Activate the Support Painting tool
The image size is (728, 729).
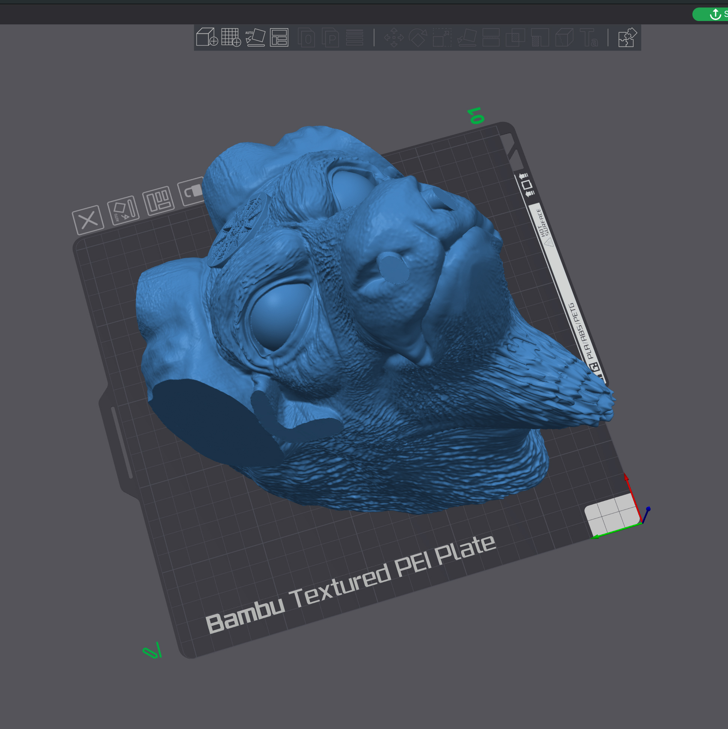click(540, 38)
